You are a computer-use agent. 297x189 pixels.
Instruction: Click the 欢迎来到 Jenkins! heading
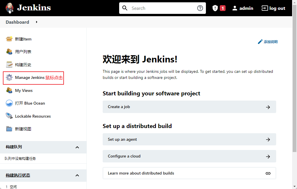point(140,59)
